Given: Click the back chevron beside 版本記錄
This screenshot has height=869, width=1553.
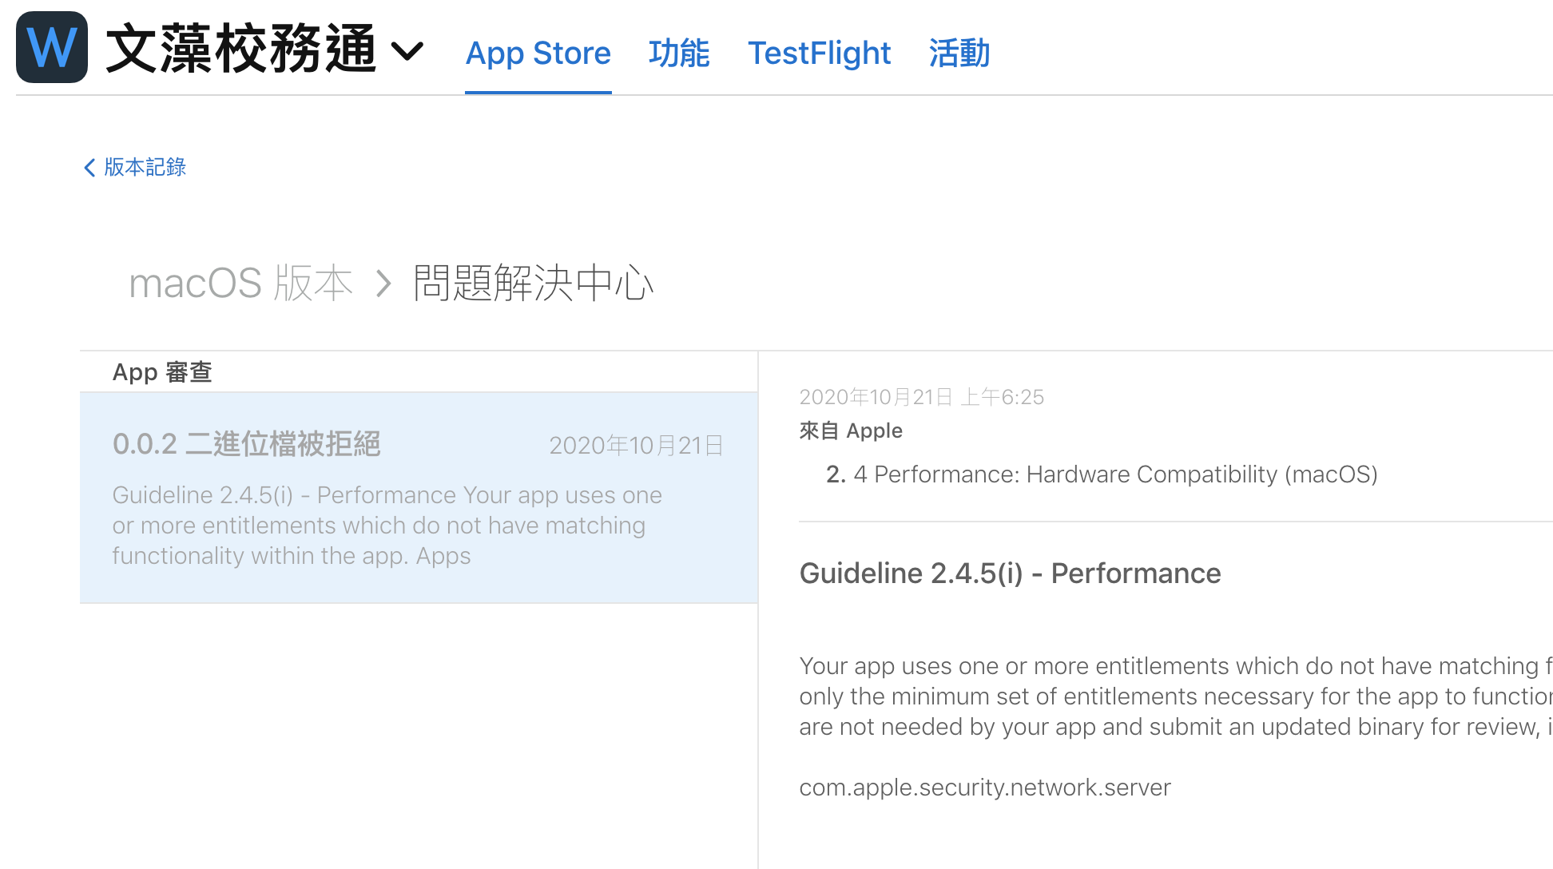Looking at the screenshot, I should coord(89,167).
